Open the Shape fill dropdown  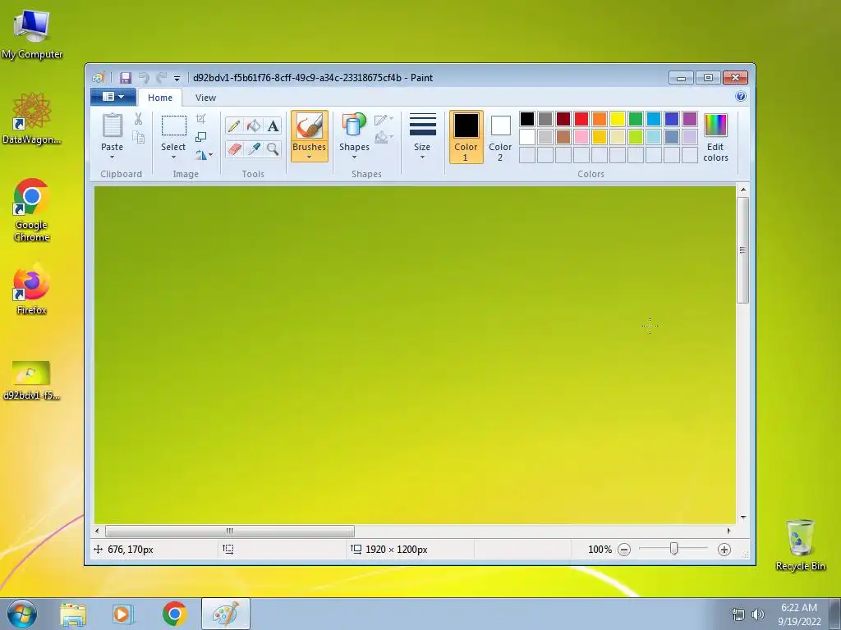[x=384, y=138]
